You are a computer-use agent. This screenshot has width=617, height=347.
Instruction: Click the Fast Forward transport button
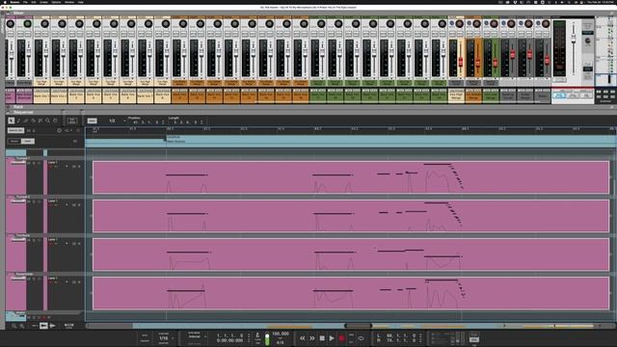click(312, 338)
